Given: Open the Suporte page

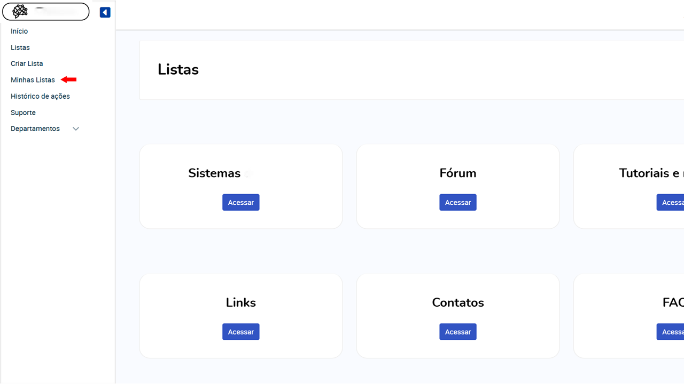Looking at the screenshot, I should coord(23,113).
